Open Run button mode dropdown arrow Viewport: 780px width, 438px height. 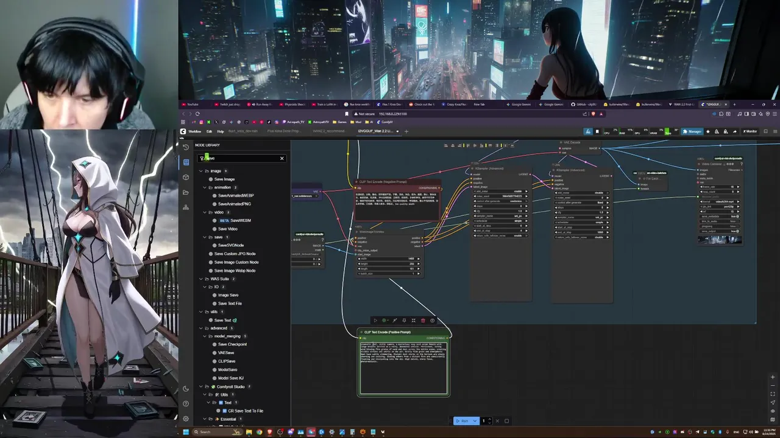pos(476,421)
